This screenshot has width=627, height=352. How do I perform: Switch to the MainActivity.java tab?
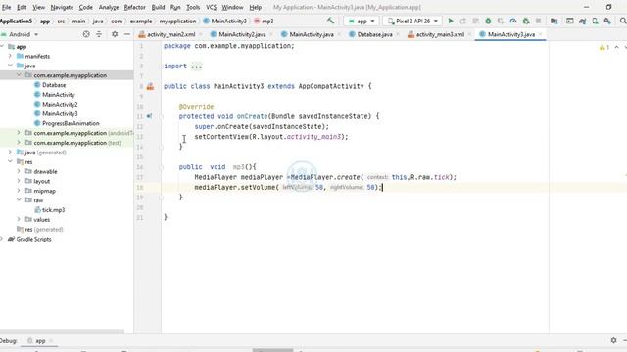coord(312,35)
